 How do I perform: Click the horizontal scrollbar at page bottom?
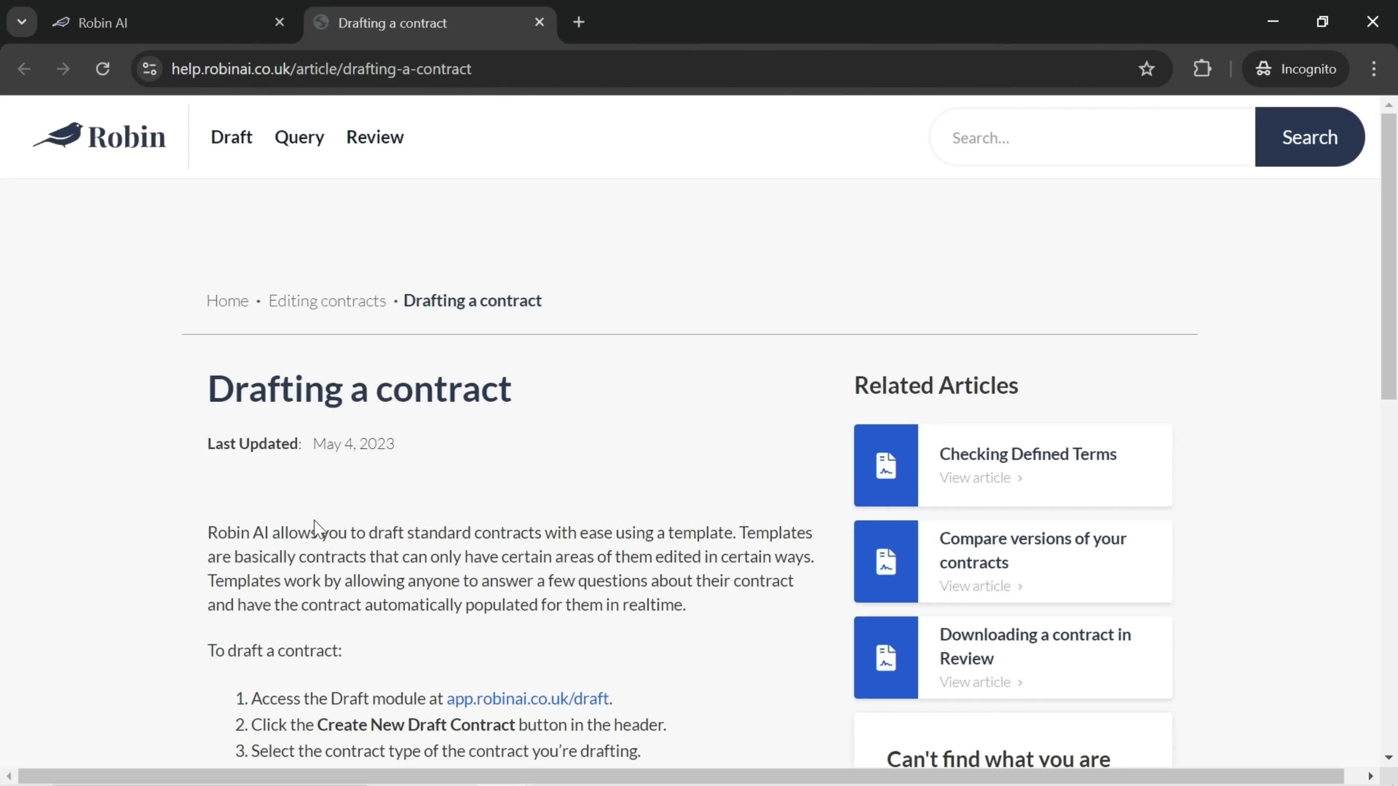(681, 776)
